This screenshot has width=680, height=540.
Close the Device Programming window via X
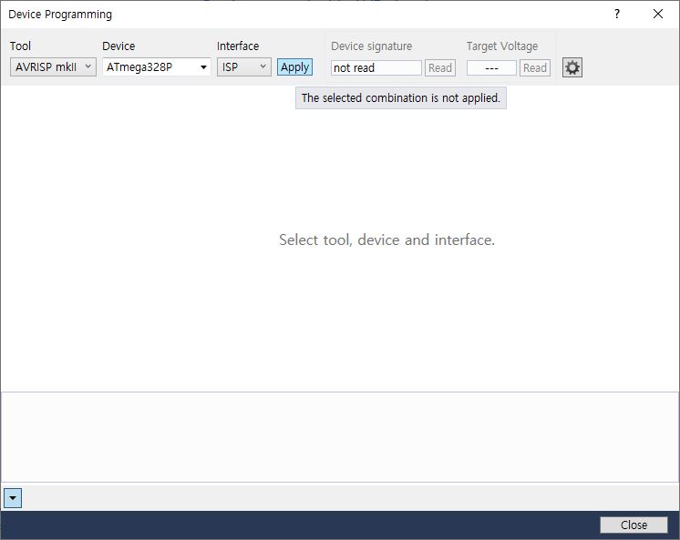click(658, 14)
